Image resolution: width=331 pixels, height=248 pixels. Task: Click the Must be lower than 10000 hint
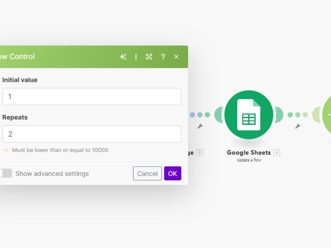[x=61, y=150]
